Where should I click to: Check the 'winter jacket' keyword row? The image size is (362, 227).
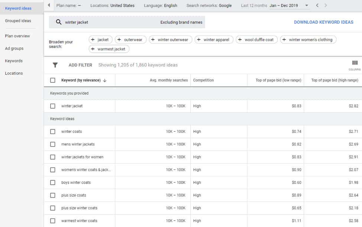pyautogui.click(x=53, y=106)
